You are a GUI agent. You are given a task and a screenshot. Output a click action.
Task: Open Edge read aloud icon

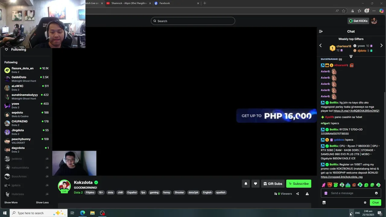coord(337,11)
